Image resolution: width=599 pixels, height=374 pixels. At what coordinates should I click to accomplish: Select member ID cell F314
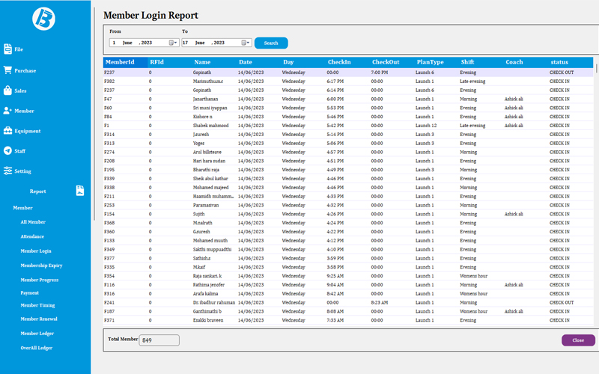coord(109,135)
